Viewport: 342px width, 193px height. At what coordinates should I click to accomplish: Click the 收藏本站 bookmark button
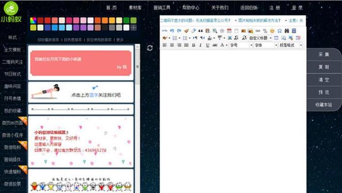pos(324,105)
